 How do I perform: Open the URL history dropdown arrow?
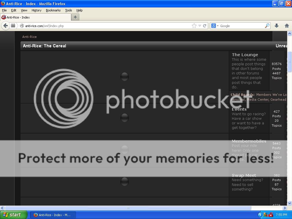click(200, 26)
